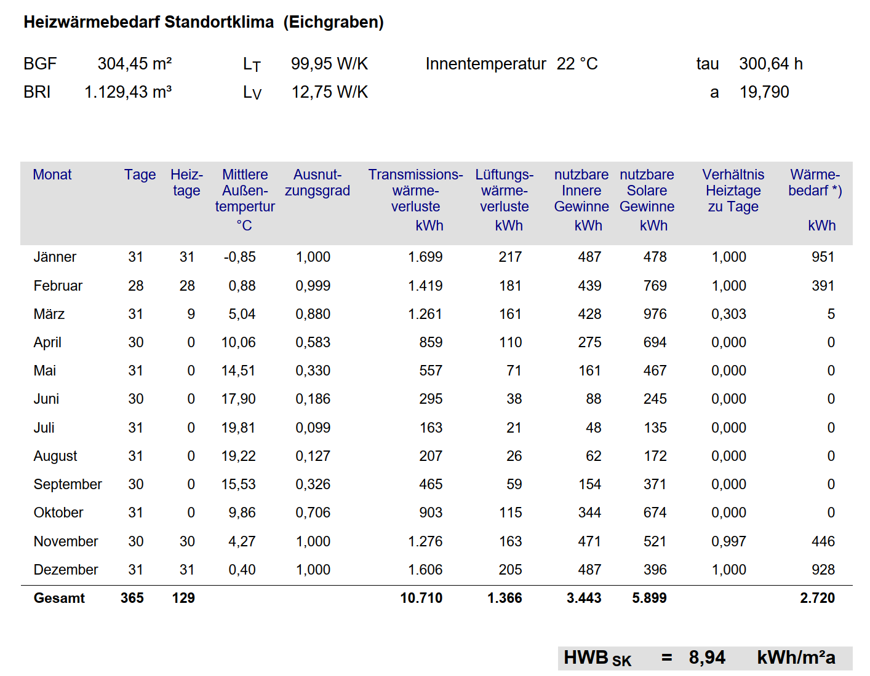Image resolution: width=870 pixels, height=676 pixels.
Task: Select the August row label
Action: (x=55, y=456)
